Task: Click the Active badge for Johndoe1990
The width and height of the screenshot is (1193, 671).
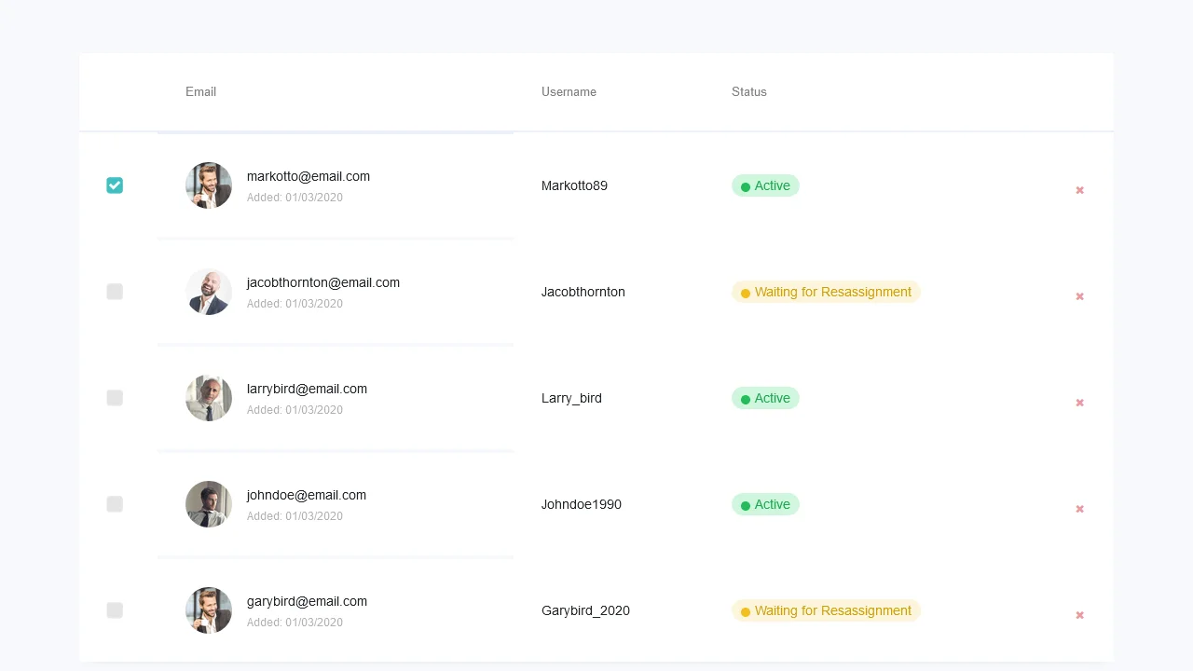Action: 765,504
